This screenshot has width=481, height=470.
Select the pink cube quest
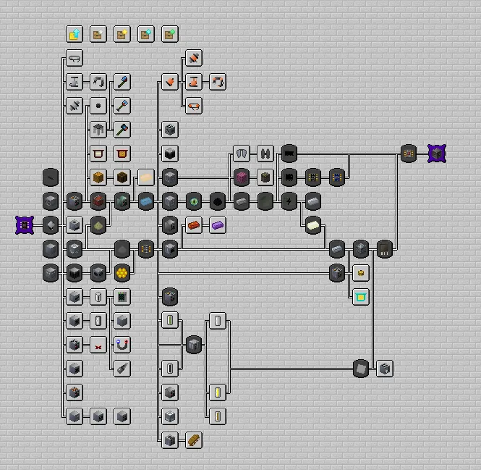click(x=242, y=177)
